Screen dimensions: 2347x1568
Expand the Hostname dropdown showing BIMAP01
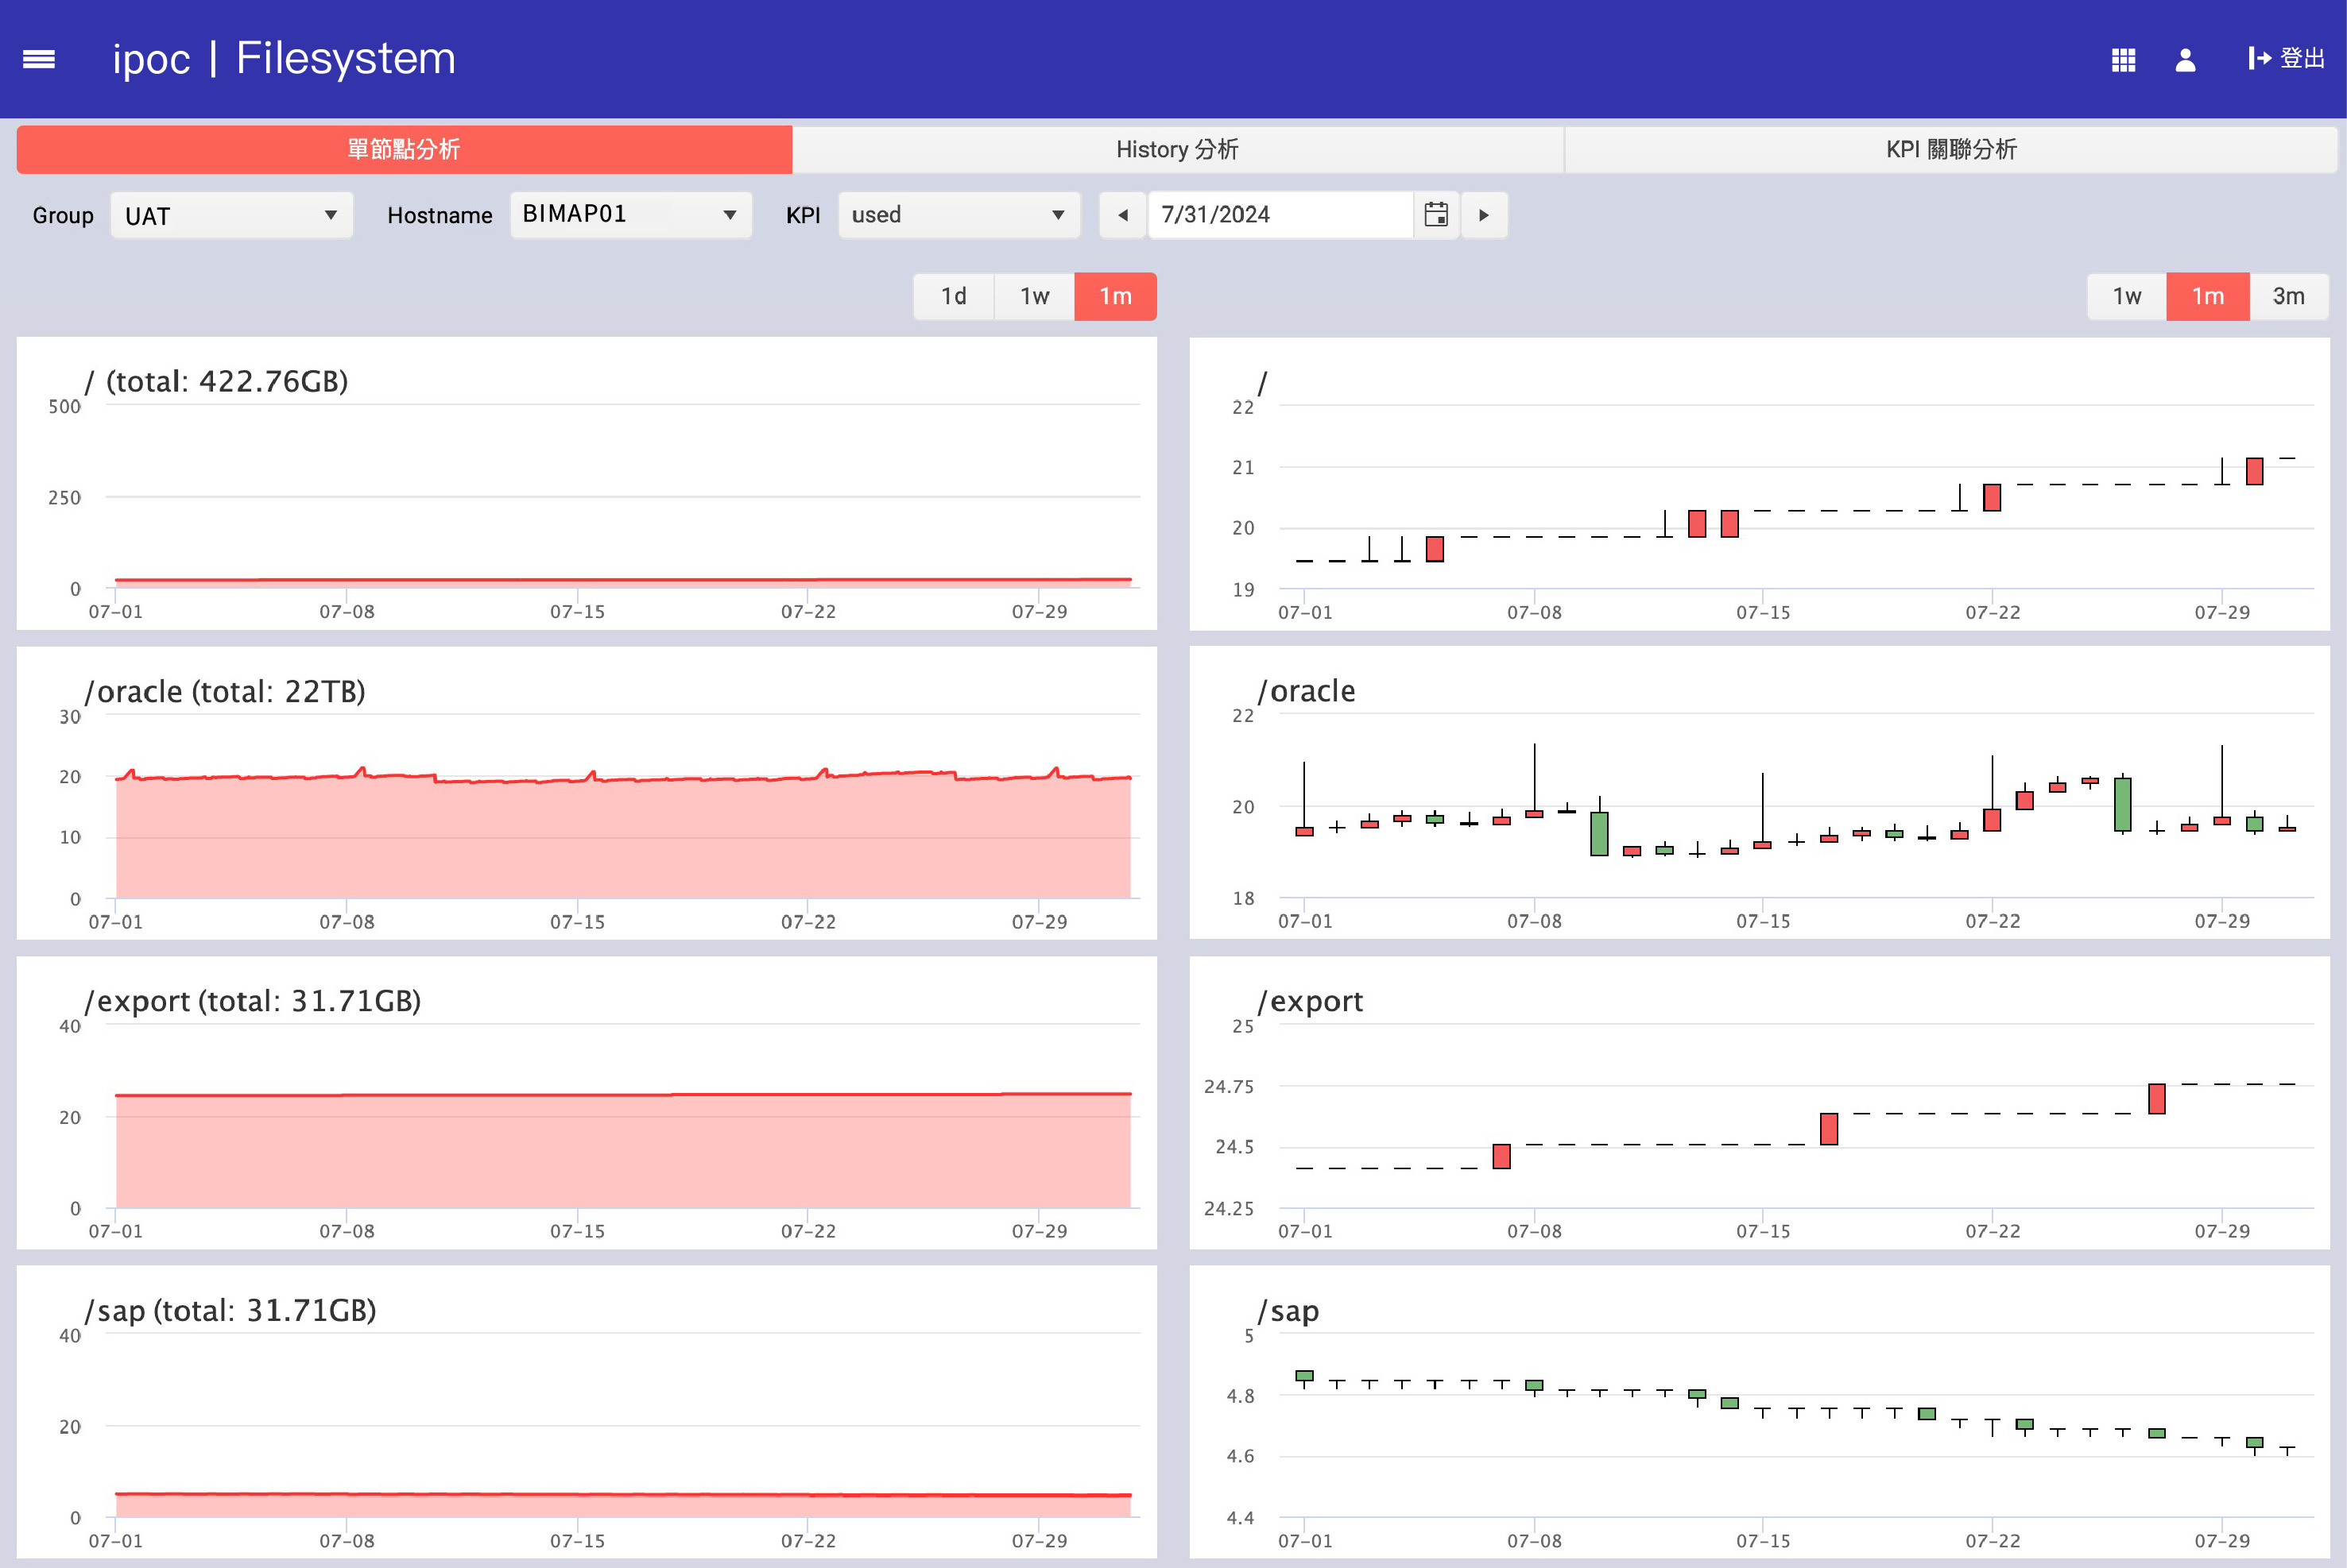(630, 214)
